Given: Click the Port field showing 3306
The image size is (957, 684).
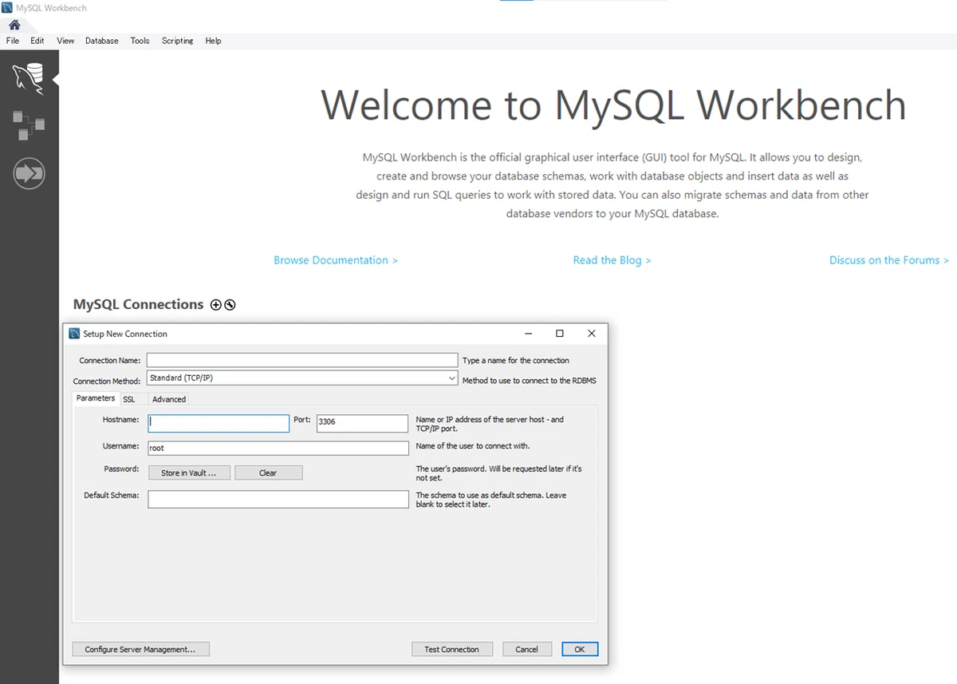Looking at the screenshot, I should [362, 423].
